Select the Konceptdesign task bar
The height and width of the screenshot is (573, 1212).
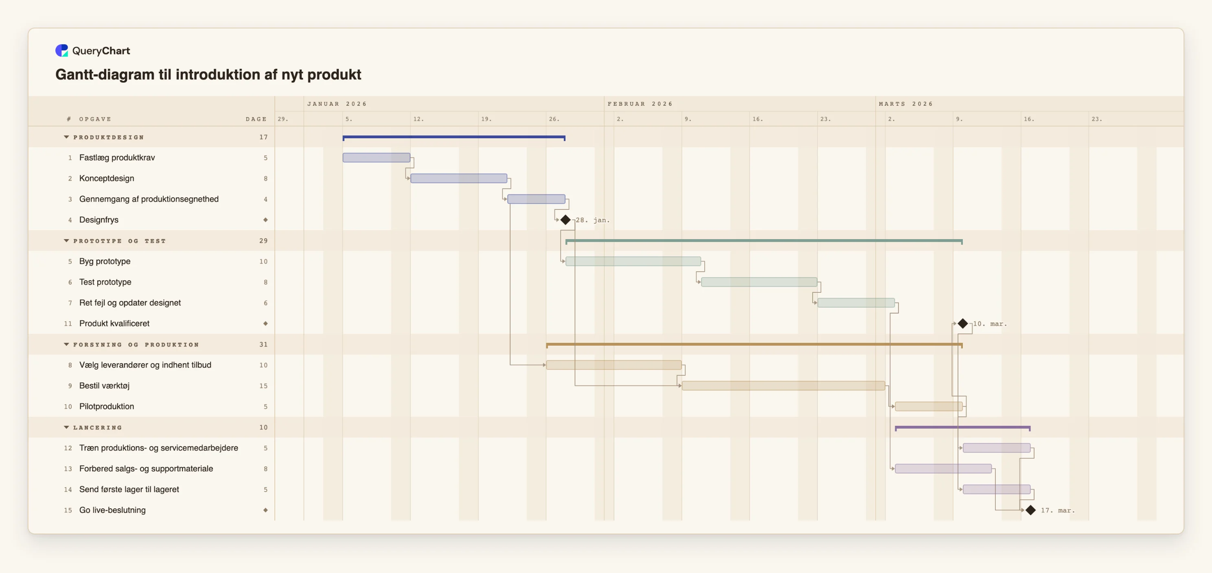click(x=459, y=178)
